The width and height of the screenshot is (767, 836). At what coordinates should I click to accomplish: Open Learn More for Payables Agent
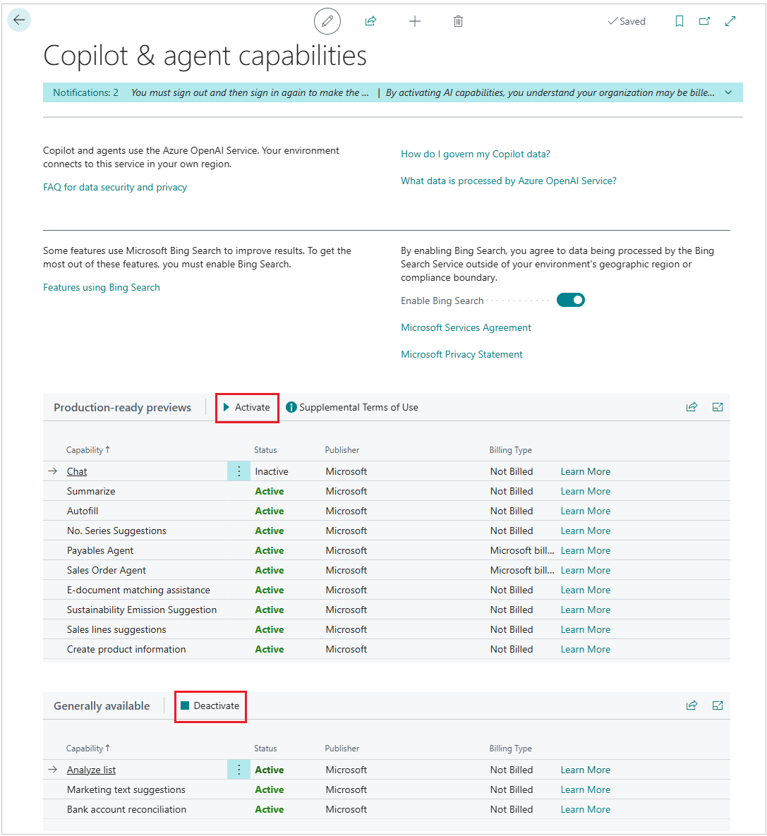(586, 550)
